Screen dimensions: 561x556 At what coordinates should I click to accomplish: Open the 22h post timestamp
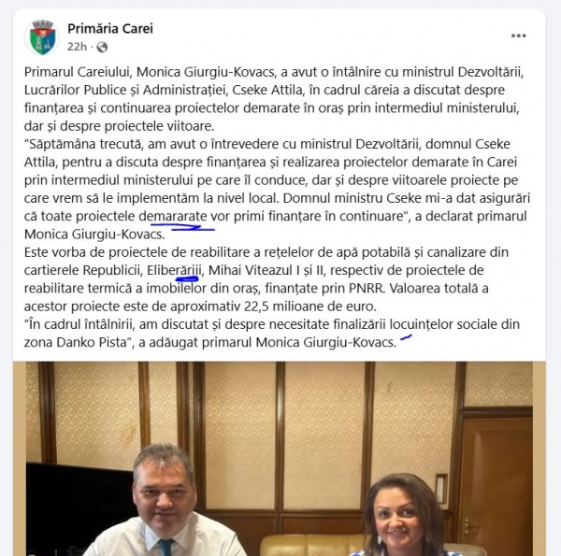pos(77,47)
